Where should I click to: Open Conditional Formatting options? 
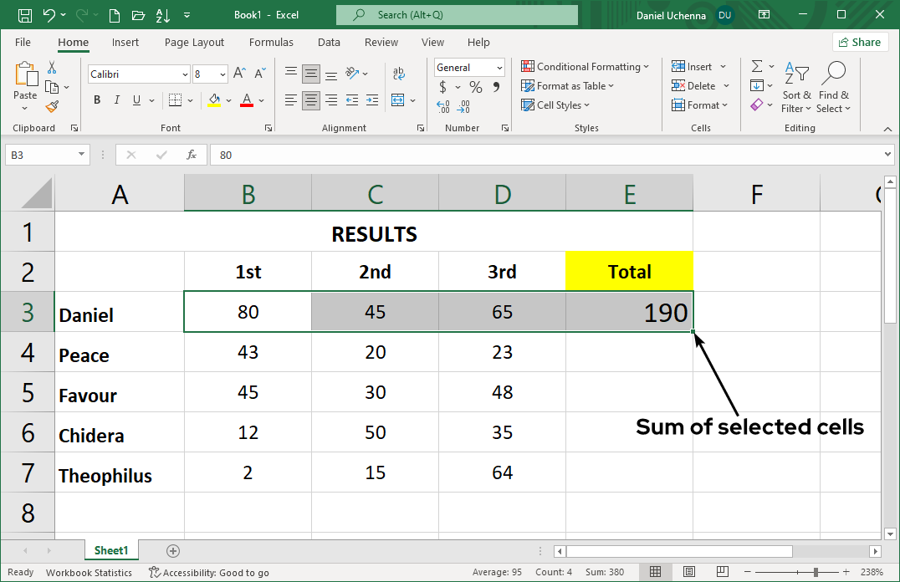pos(585,66)
